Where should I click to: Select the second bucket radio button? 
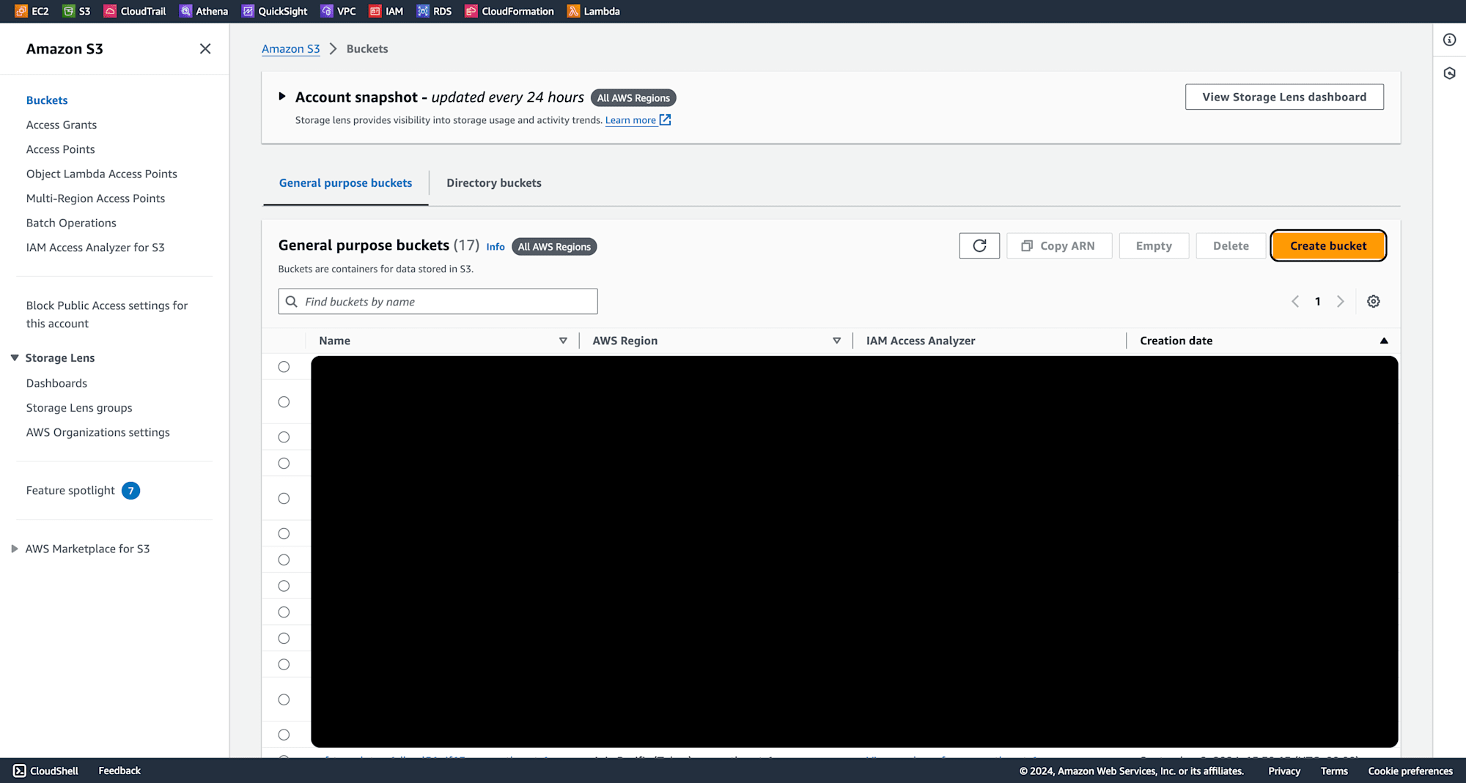point(284,402)
